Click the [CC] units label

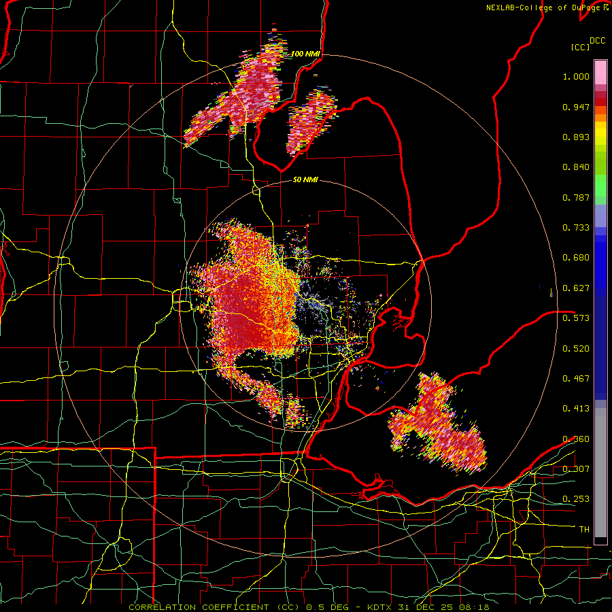(581, 47)
